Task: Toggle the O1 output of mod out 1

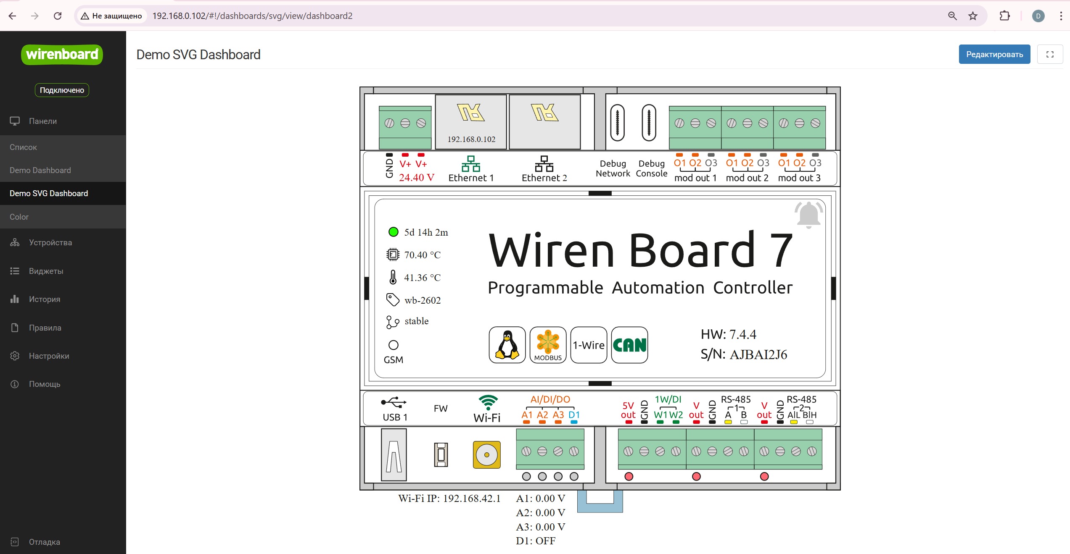Action: [679, 163]
